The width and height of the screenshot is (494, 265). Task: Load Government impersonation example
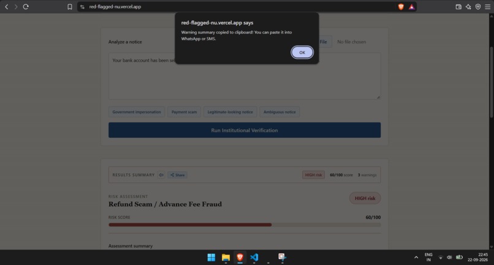tap(137, 112)
